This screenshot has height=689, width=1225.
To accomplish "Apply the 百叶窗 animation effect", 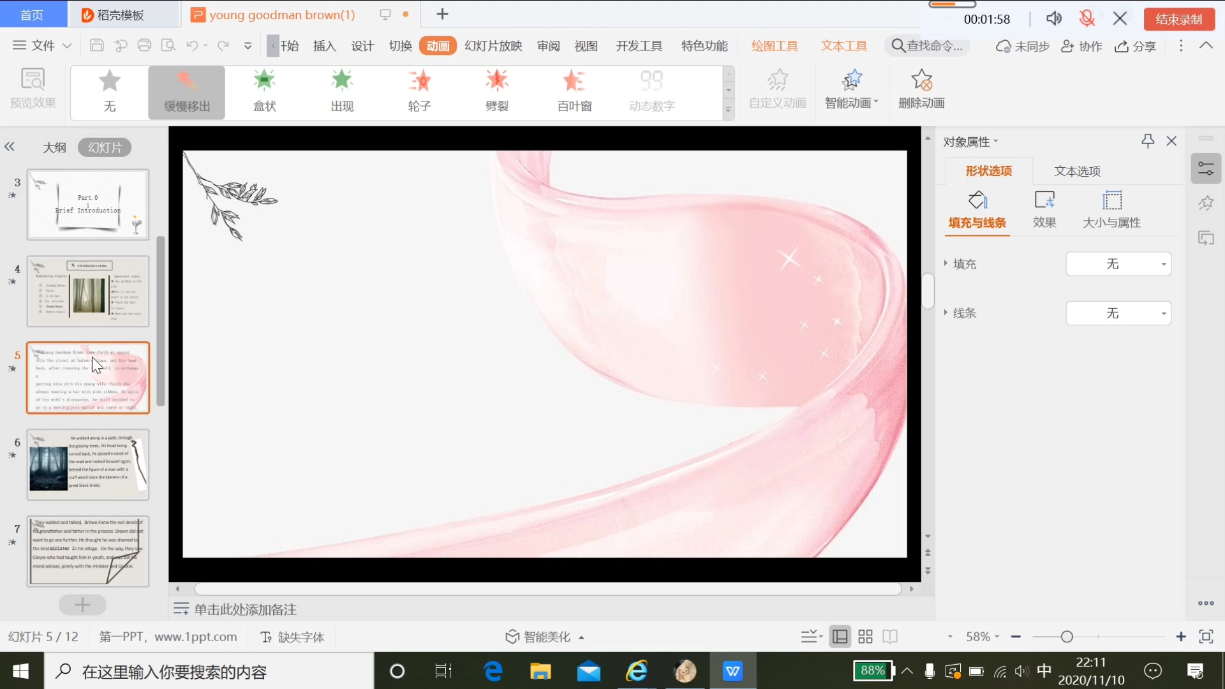I will 574,91.
